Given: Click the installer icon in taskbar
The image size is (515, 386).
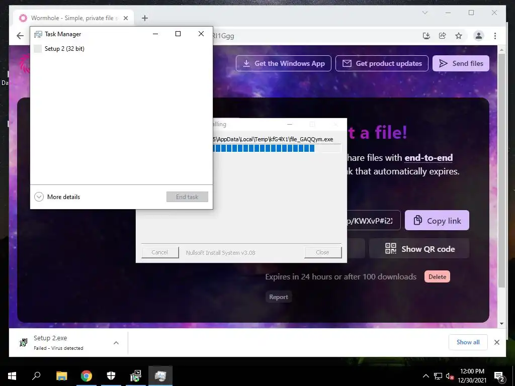Looking at the screenshot, I should (x=136, y=376).
